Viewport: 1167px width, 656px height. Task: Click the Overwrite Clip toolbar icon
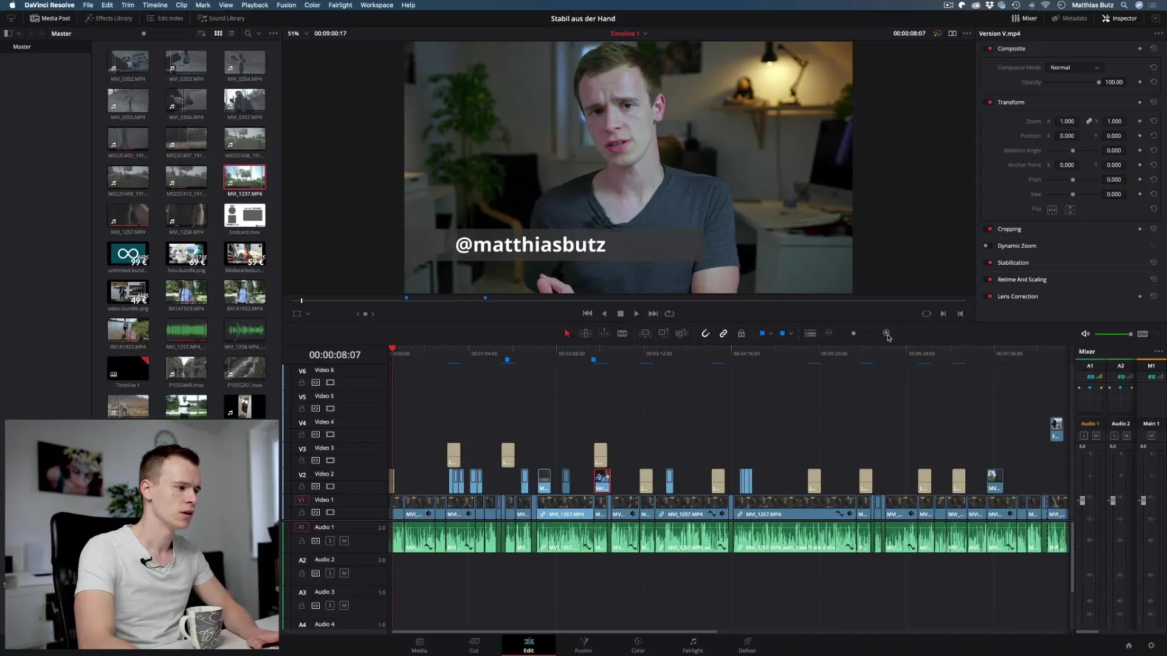(664, 333)
